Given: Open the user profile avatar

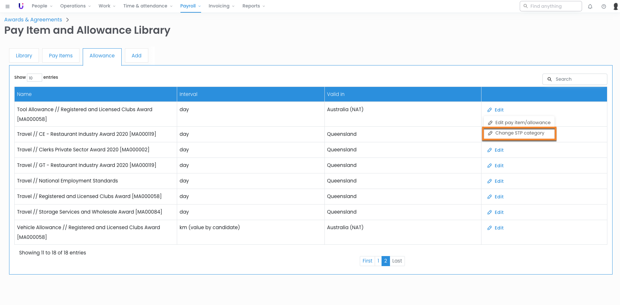Looking at the screenshot, I should (615, 6).
